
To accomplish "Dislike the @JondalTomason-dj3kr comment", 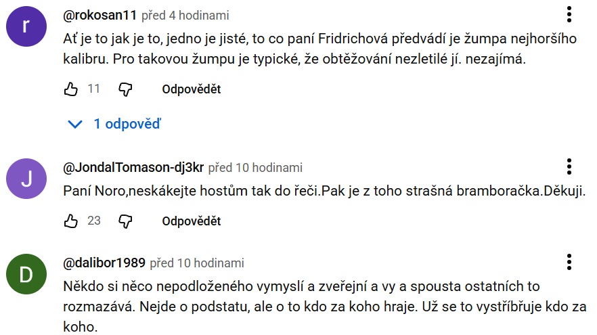I will 125,221.
